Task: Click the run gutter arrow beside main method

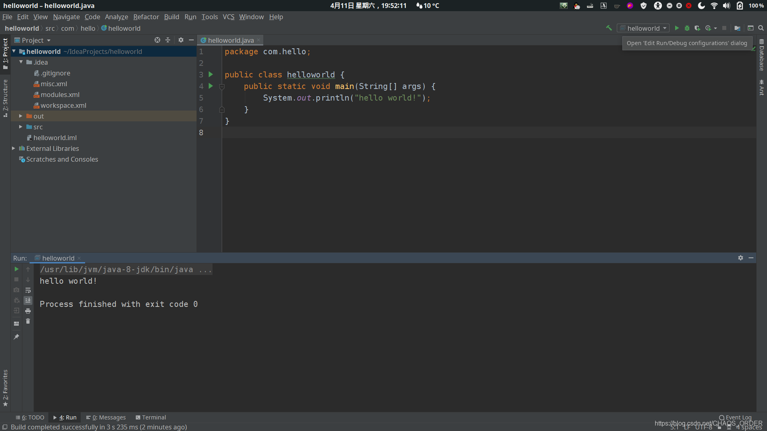Action: [x=211, y=86]
